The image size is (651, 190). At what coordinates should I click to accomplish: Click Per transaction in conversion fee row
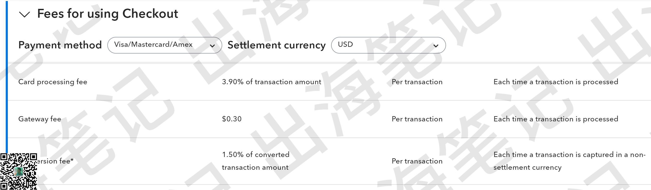coord(417,161)
